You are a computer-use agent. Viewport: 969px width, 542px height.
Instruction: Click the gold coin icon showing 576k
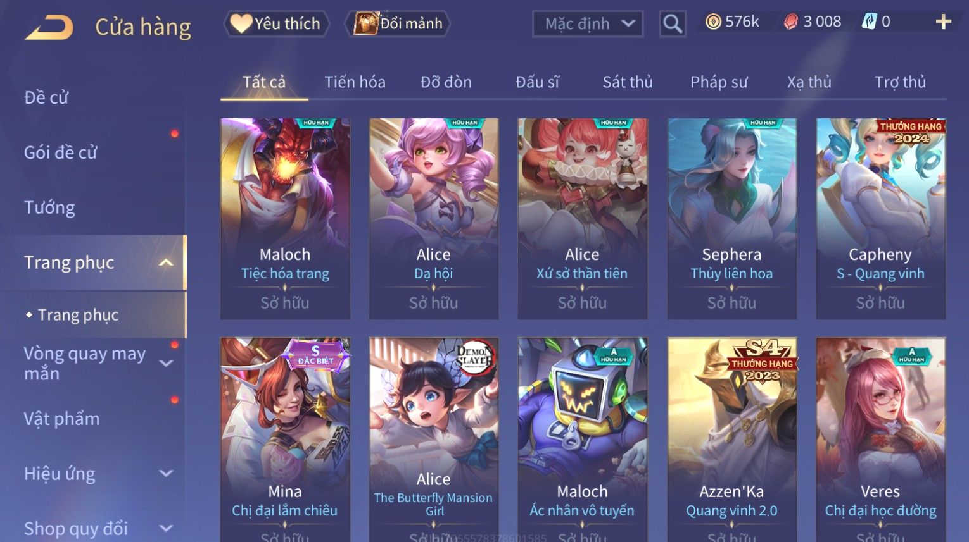click(x=713, y=22)
